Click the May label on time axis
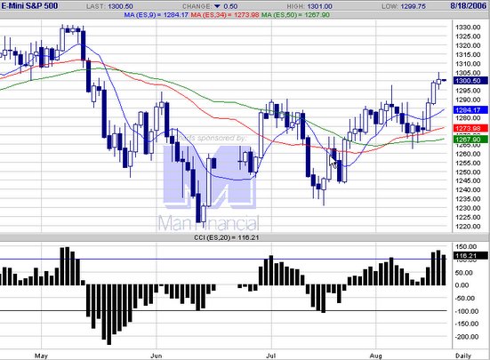 (x=41, y=356)
